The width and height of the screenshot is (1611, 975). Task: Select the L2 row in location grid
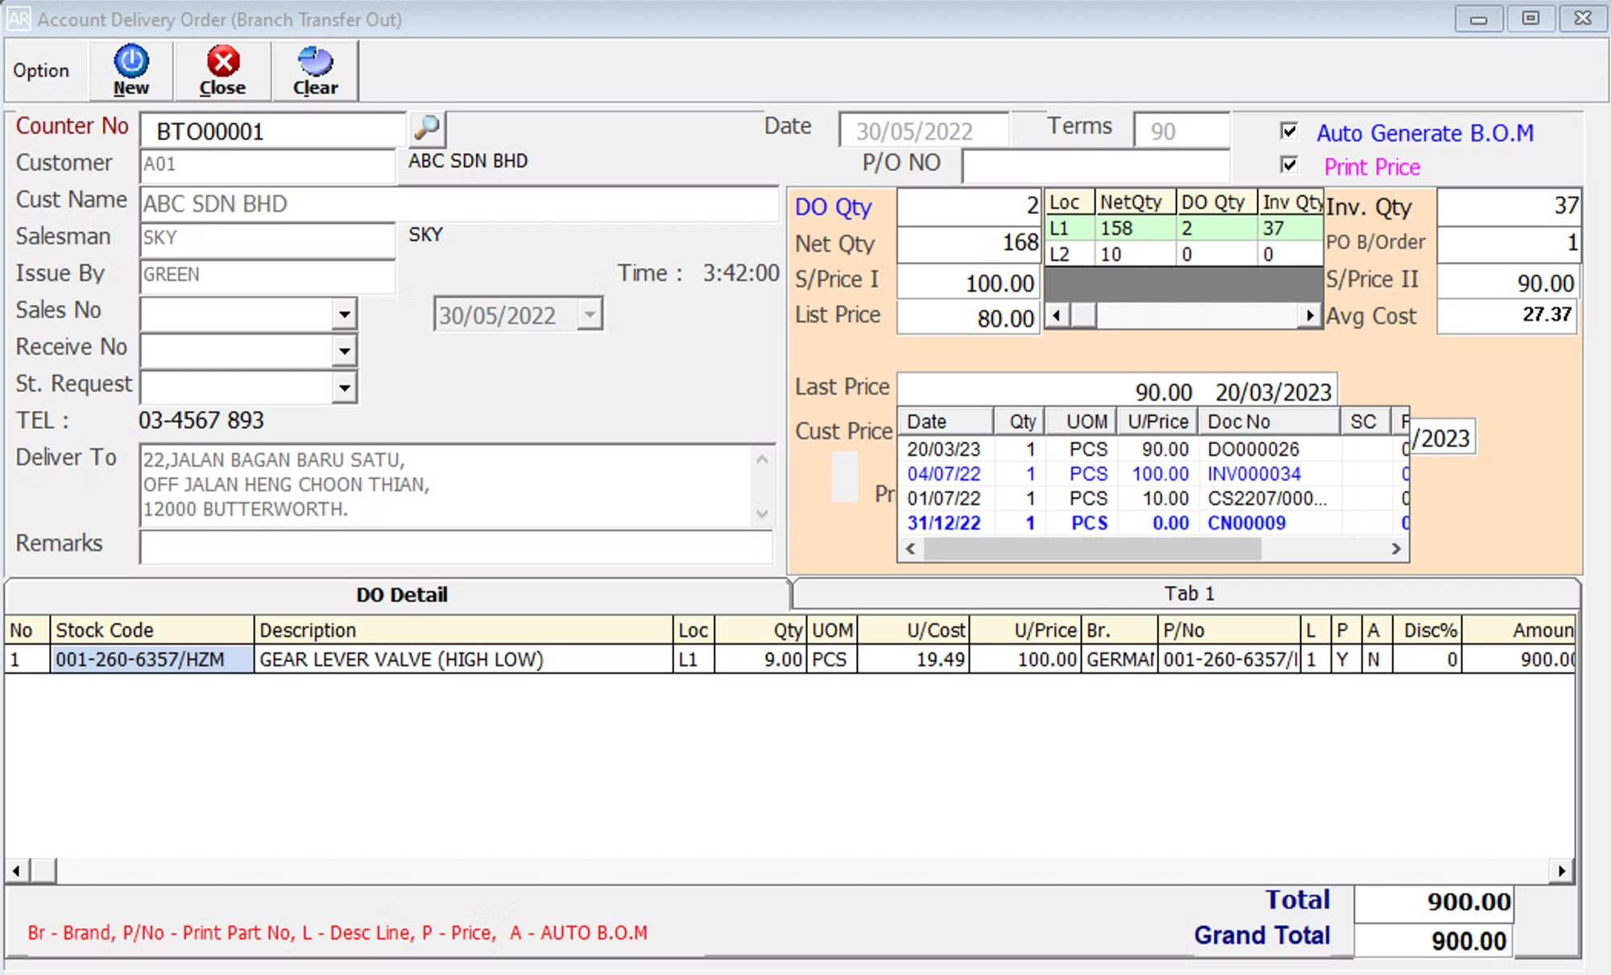tap(1183, 254)
